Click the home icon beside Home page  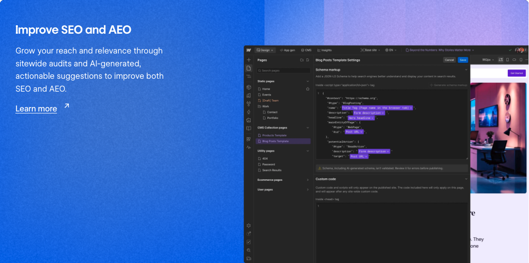(x=308, y=89)
